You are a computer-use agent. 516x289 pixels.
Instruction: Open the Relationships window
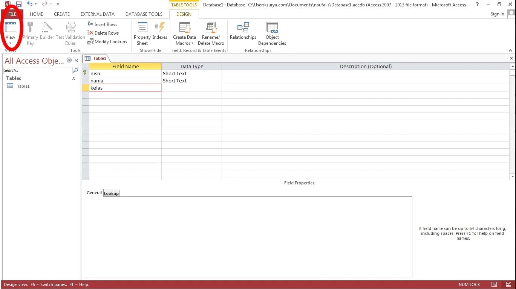[243, 31]
